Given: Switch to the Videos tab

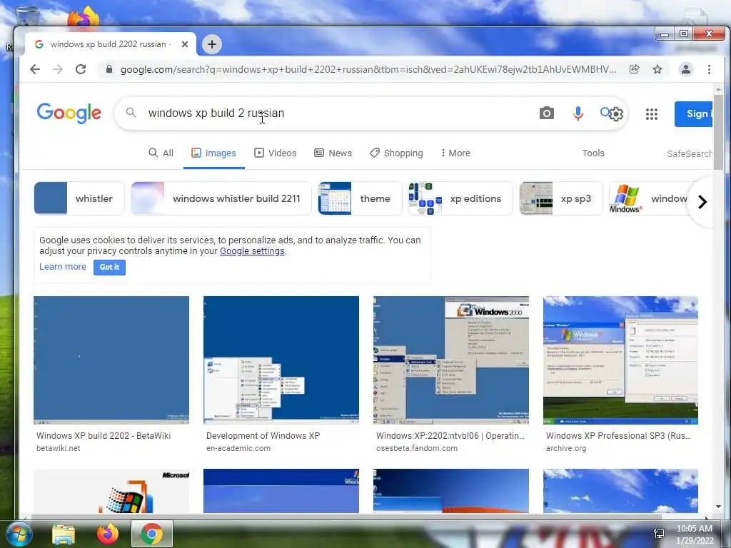Looking at the screenshot, I should [275, 153].
